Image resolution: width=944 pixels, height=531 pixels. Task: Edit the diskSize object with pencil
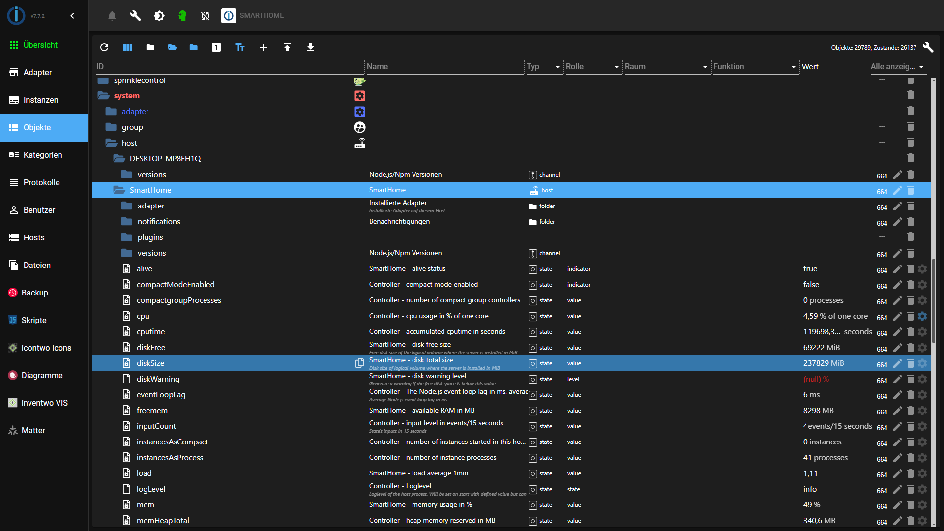coord(897,363)
